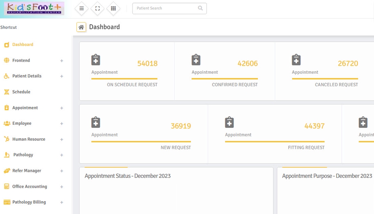Click the search magnifier icon
Screen dimensions: 374x214
(x=200, y=8)
